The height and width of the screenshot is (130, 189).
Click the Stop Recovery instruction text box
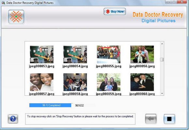tap(80, 119)
